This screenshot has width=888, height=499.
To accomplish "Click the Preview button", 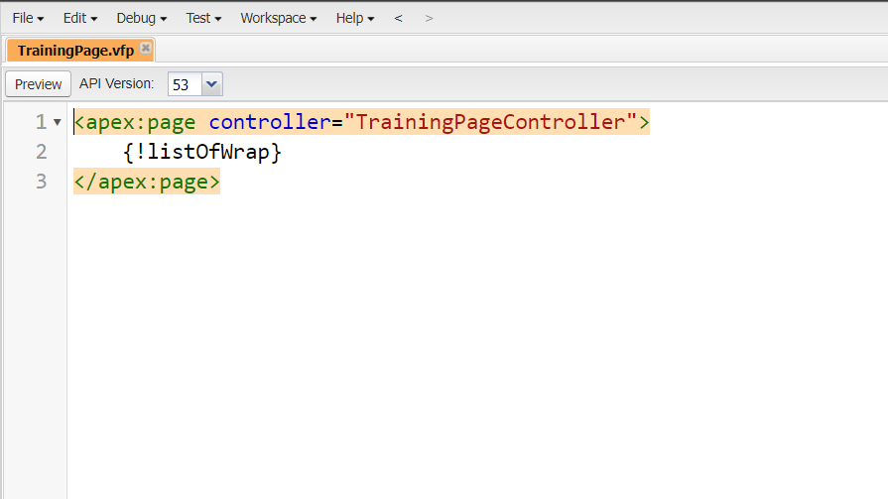I will click(39, 84).
